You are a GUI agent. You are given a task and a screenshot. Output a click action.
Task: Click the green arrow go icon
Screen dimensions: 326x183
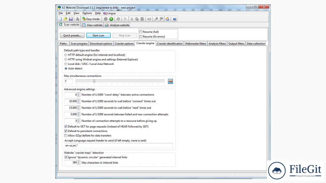(111, 19)
